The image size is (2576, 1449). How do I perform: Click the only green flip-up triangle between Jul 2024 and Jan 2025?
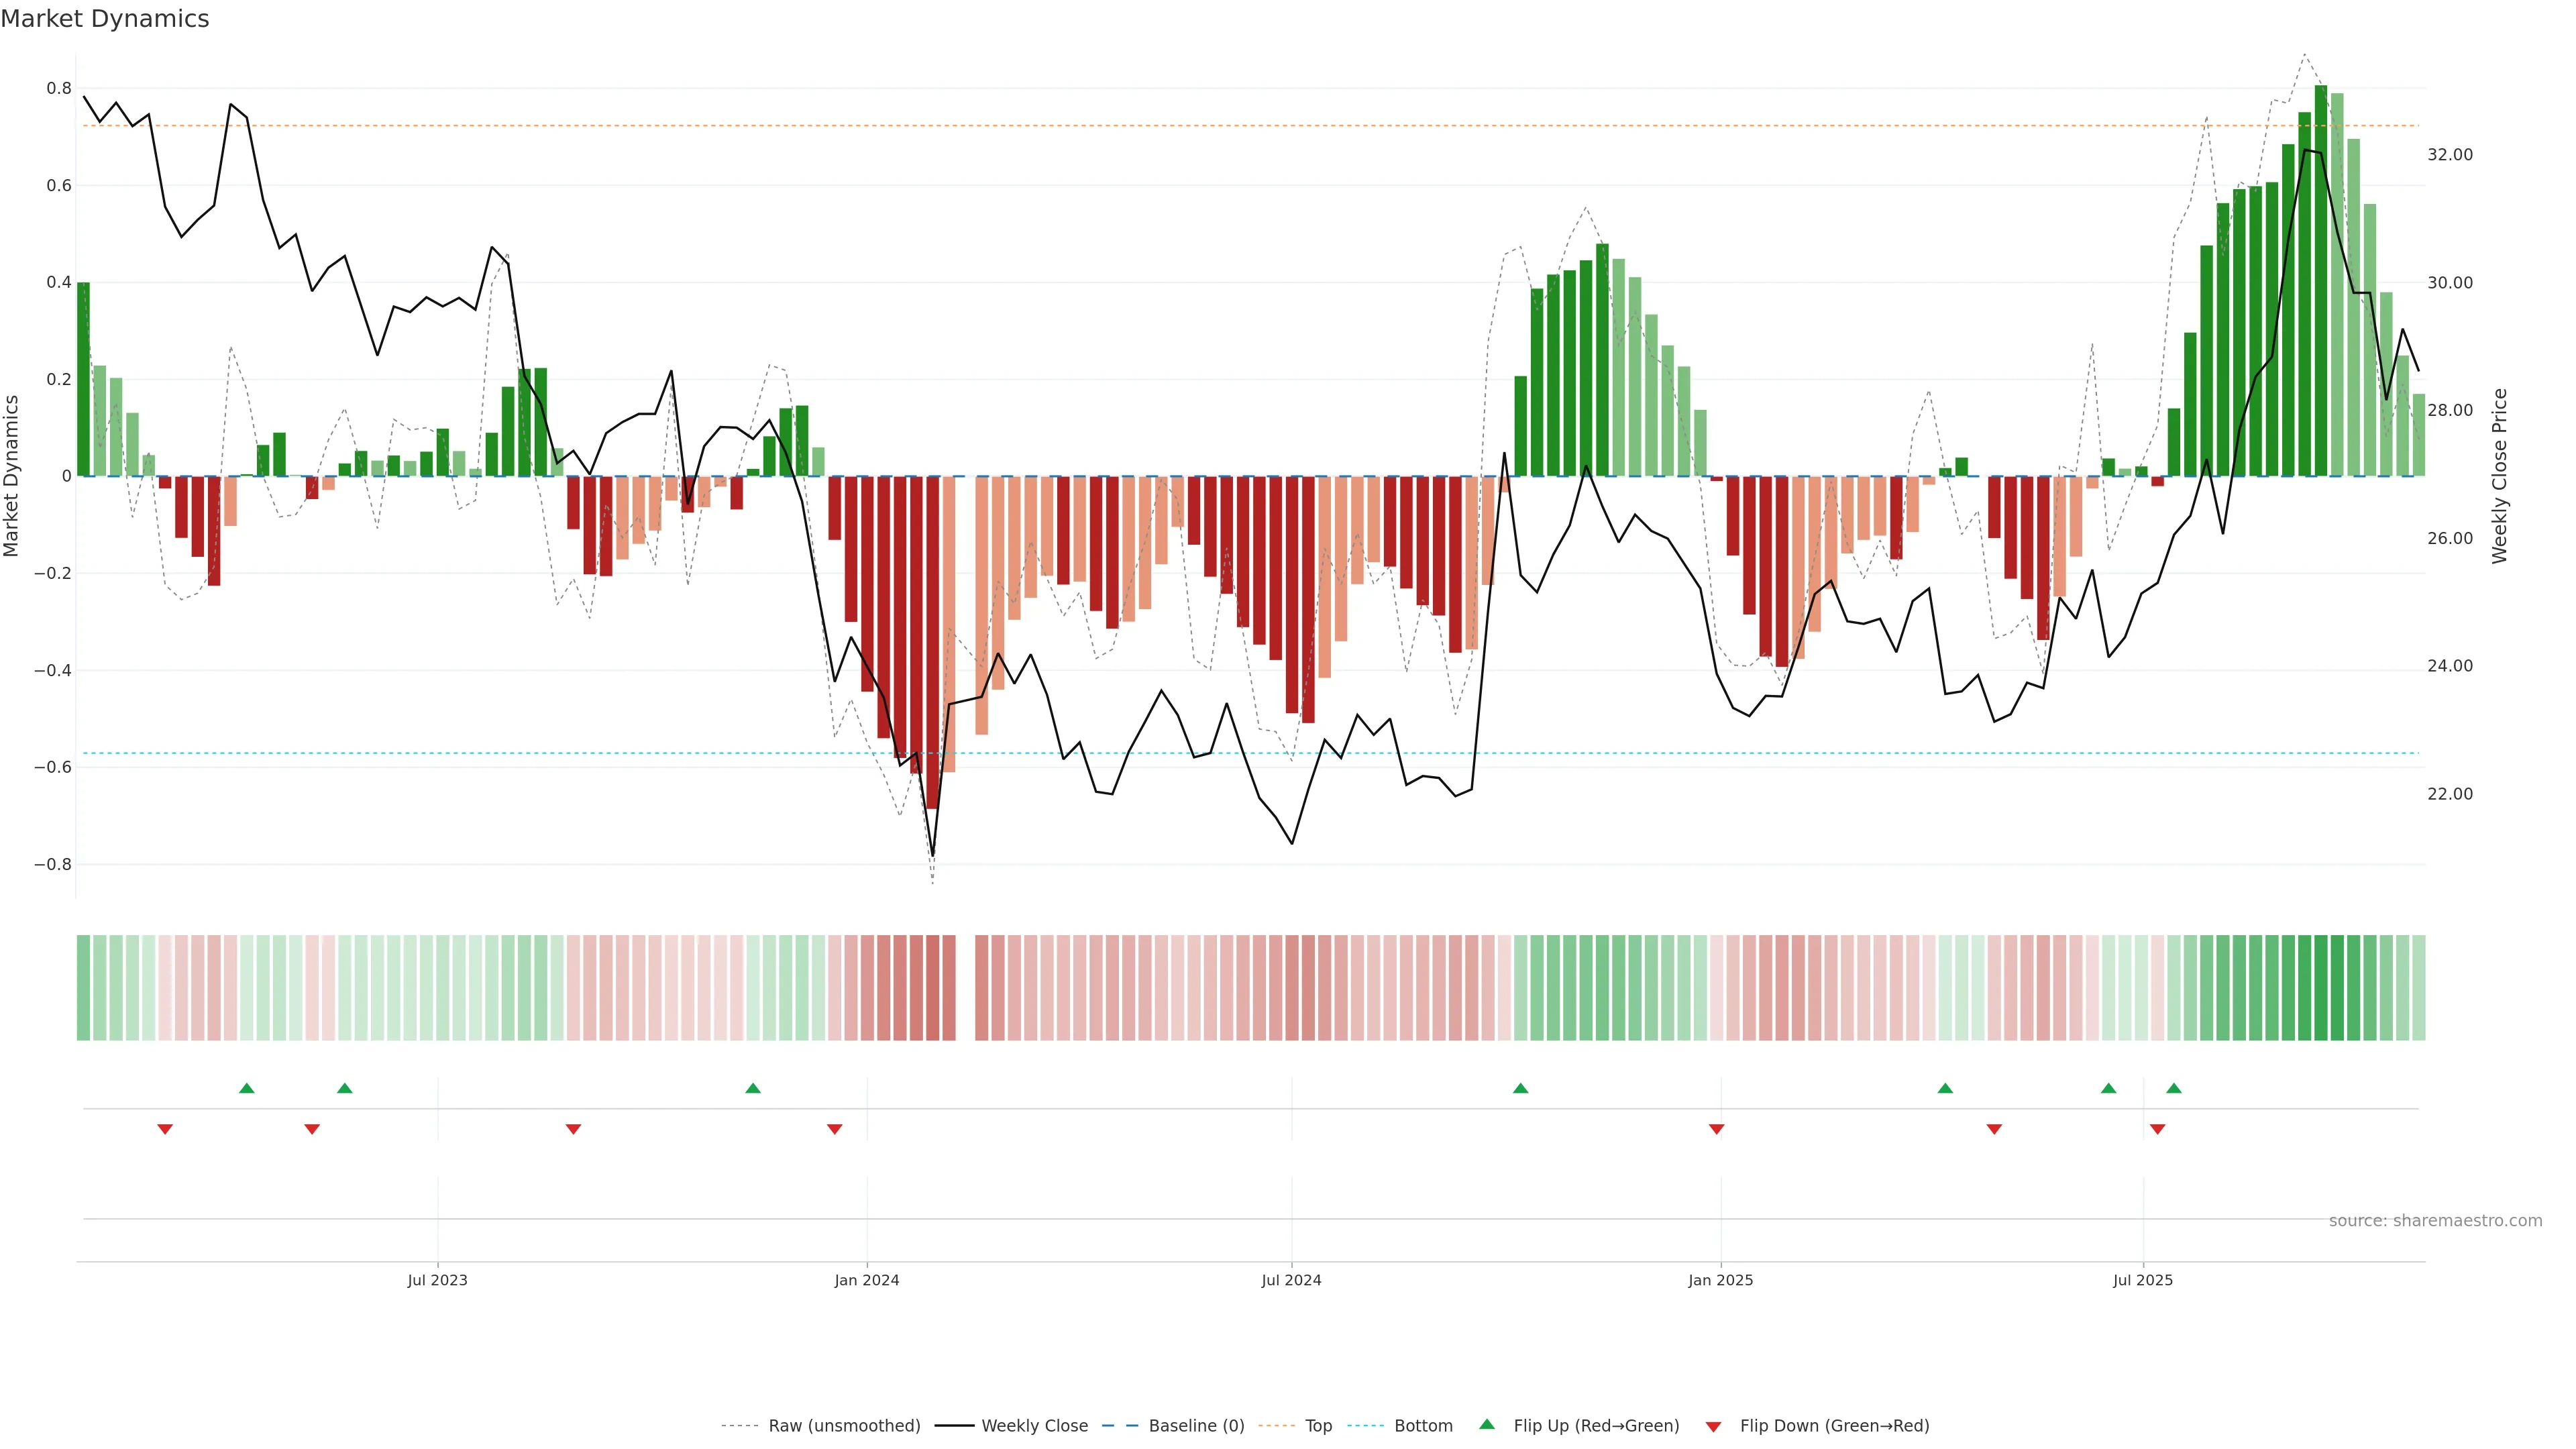(1520, 1088)
